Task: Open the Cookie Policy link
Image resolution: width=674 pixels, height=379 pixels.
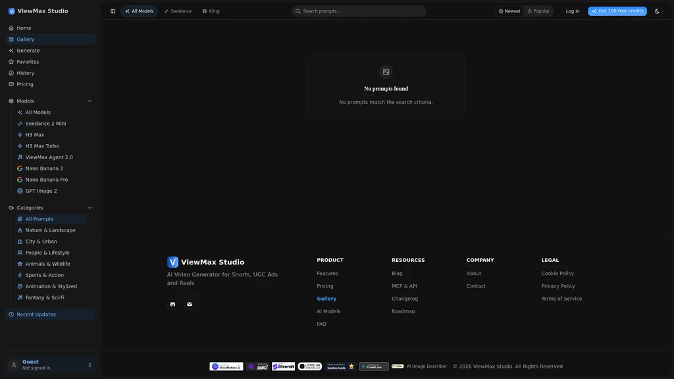Action: pos(557,273)
